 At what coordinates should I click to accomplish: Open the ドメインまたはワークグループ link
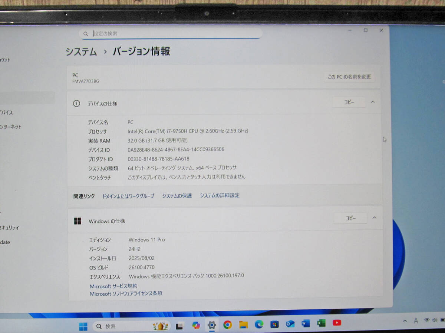point(128,196)
